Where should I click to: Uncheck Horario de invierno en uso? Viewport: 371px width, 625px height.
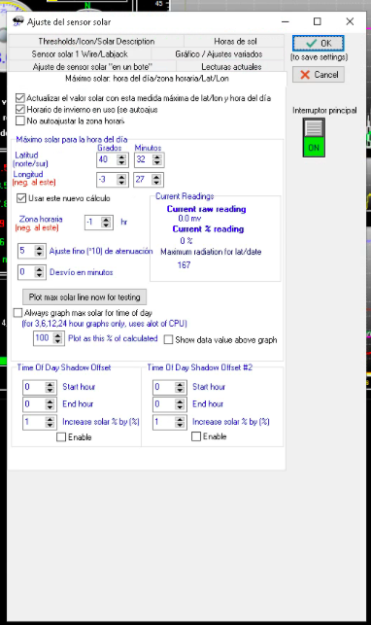pyautogui.click(x=19, y=109)
